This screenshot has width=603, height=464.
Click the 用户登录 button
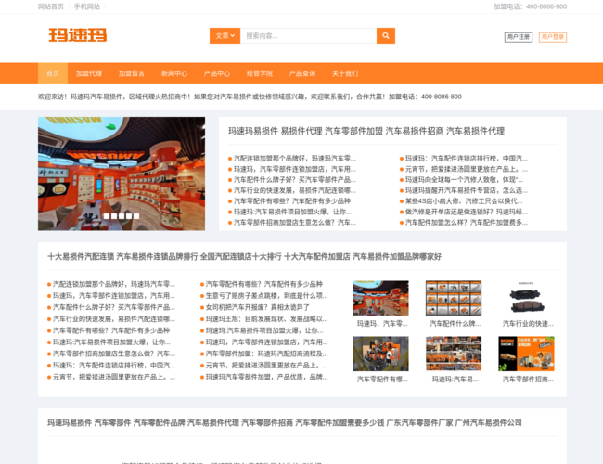point(553,37)
